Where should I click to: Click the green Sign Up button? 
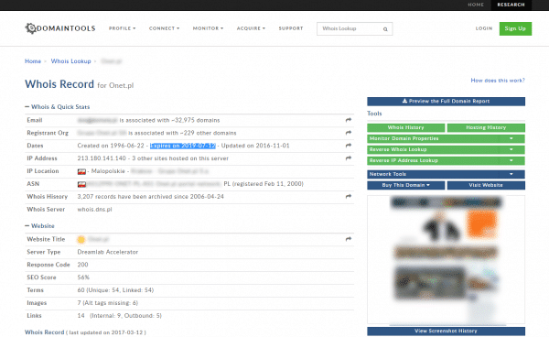pos(515,28)
